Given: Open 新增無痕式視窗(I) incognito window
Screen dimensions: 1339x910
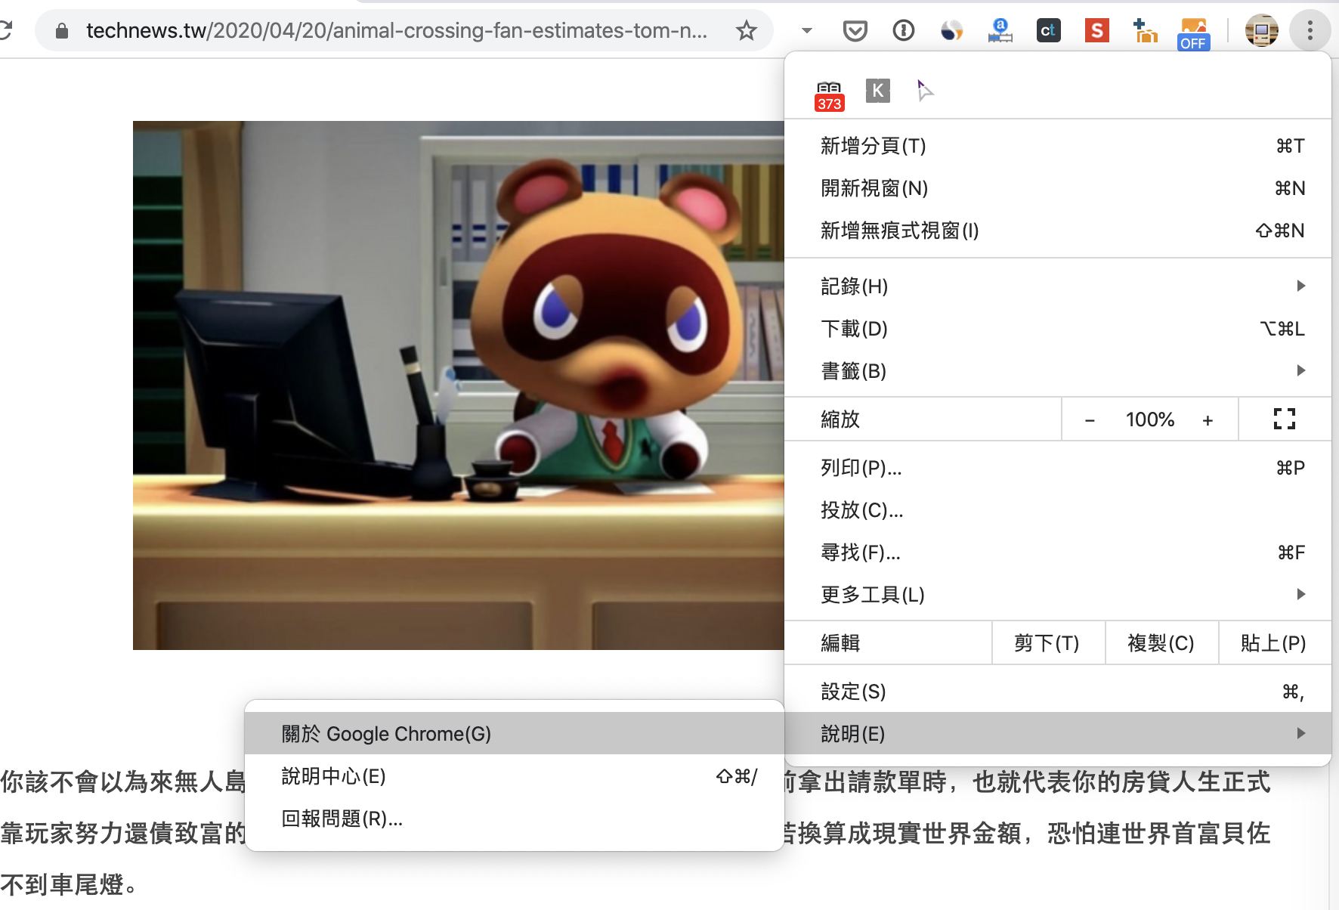Looking at the screenshot, I should [x=1058, y=231].
